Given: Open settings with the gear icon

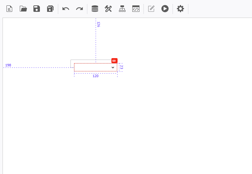Looking at the screenshot, I should [x=180, y=9].
